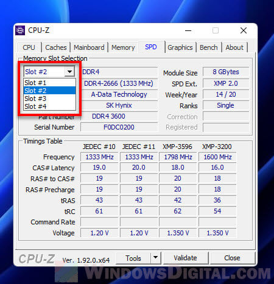
Task: Click the tRAS value 36
Action: tap(217, 200)
